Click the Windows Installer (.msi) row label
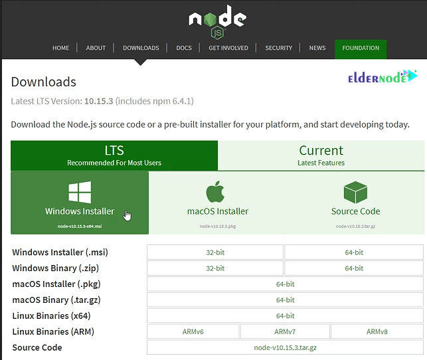This screenshot has width=427, height=360. click(x=60, y=252)
